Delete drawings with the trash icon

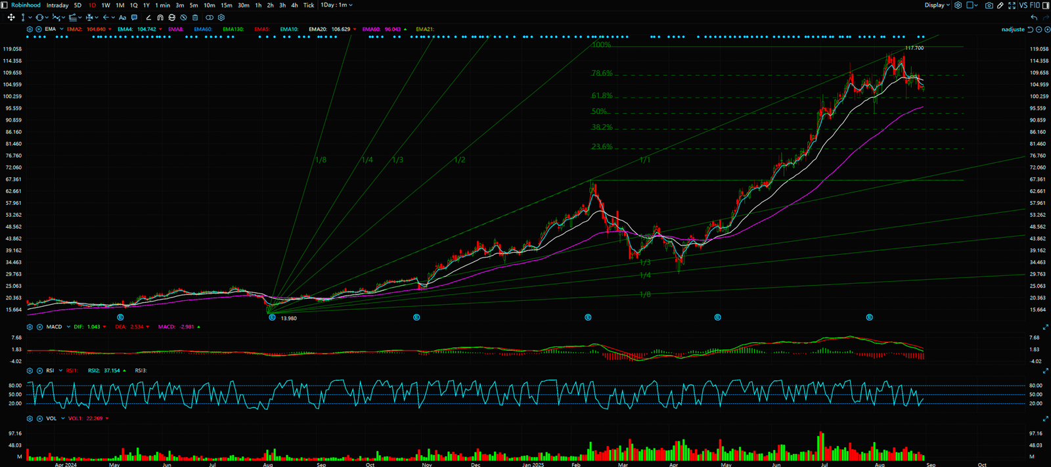pyautogui.click(x=195, y=18)
